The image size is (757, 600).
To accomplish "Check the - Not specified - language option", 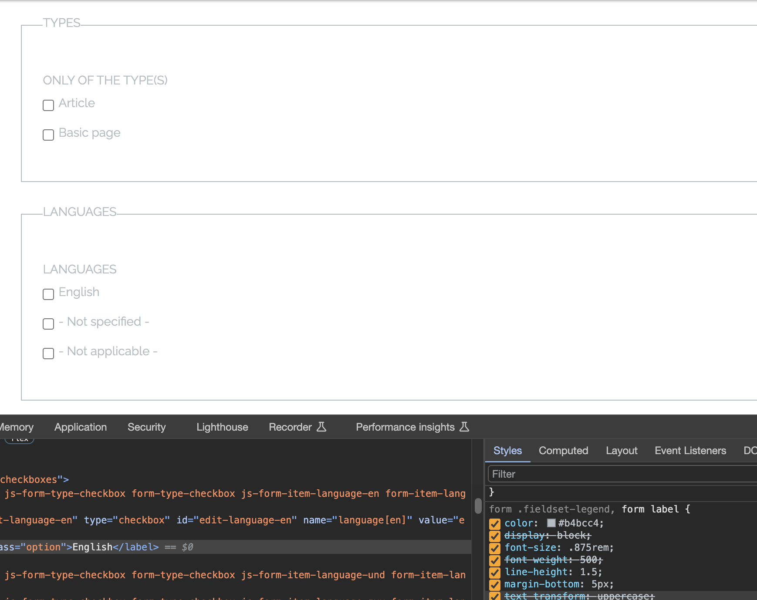I will [48, 324].
